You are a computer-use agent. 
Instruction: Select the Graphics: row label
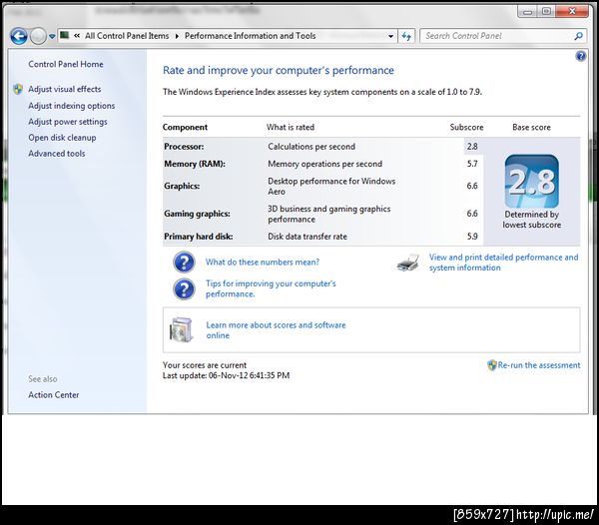182,186
